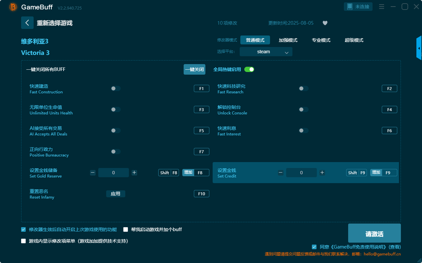Click the Victoria 3 game title

[x=35, y=53]
